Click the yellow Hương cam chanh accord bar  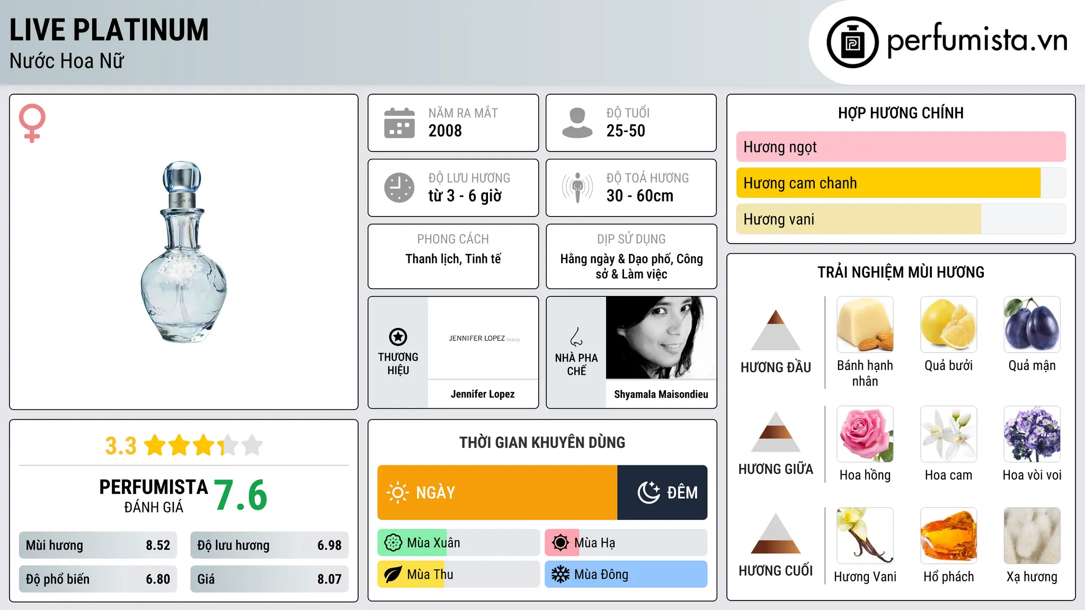pos(901,183)
